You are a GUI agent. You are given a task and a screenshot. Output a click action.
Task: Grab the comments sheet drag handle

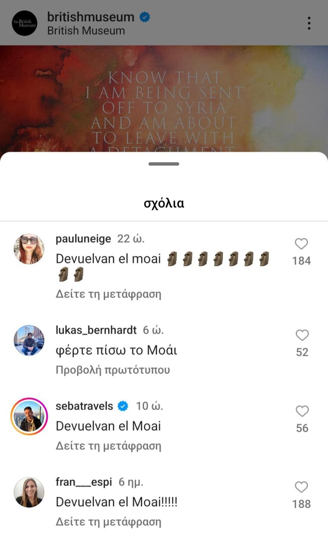click(x=164, y=164)
